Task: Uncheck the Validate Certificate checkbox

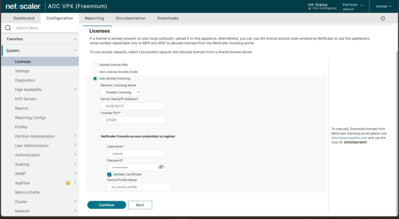Action: pyautogui.click(x=109, y=175)
